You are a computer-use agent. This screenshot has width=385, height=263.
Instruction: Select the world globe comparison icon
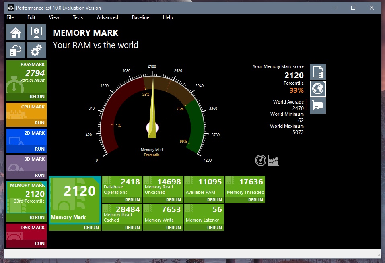pos(318,89)
